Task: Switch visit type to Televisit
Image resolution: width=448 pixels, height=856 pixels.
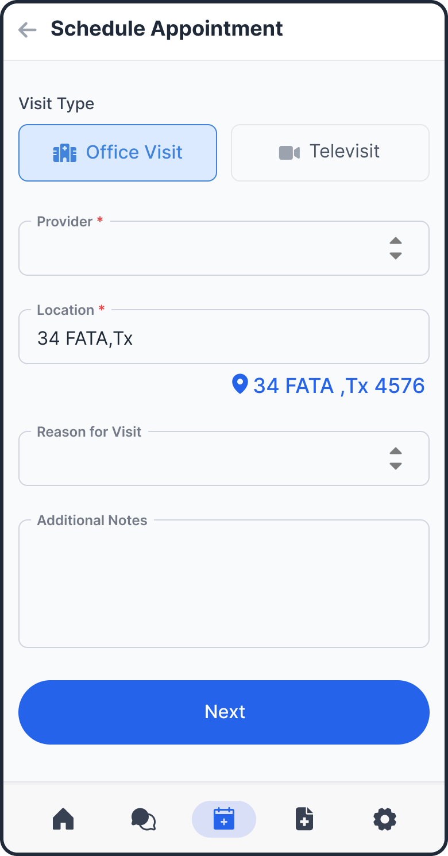Action: coord(330,153)
